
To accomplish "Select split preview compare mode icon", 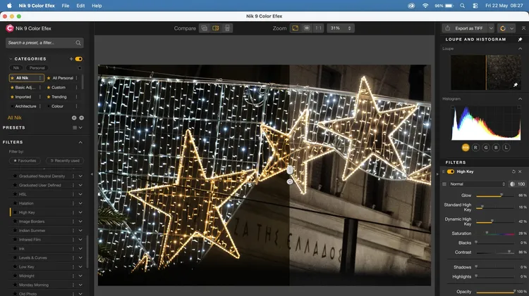I will pyautogui.click(x=216, y=28).
